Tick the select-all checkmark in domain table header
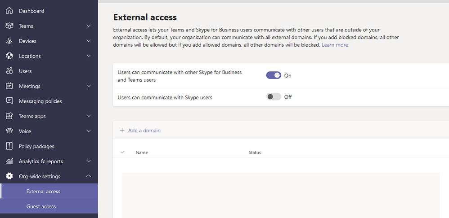This screenshot has width=449, height=218. [x=122, y=152]
